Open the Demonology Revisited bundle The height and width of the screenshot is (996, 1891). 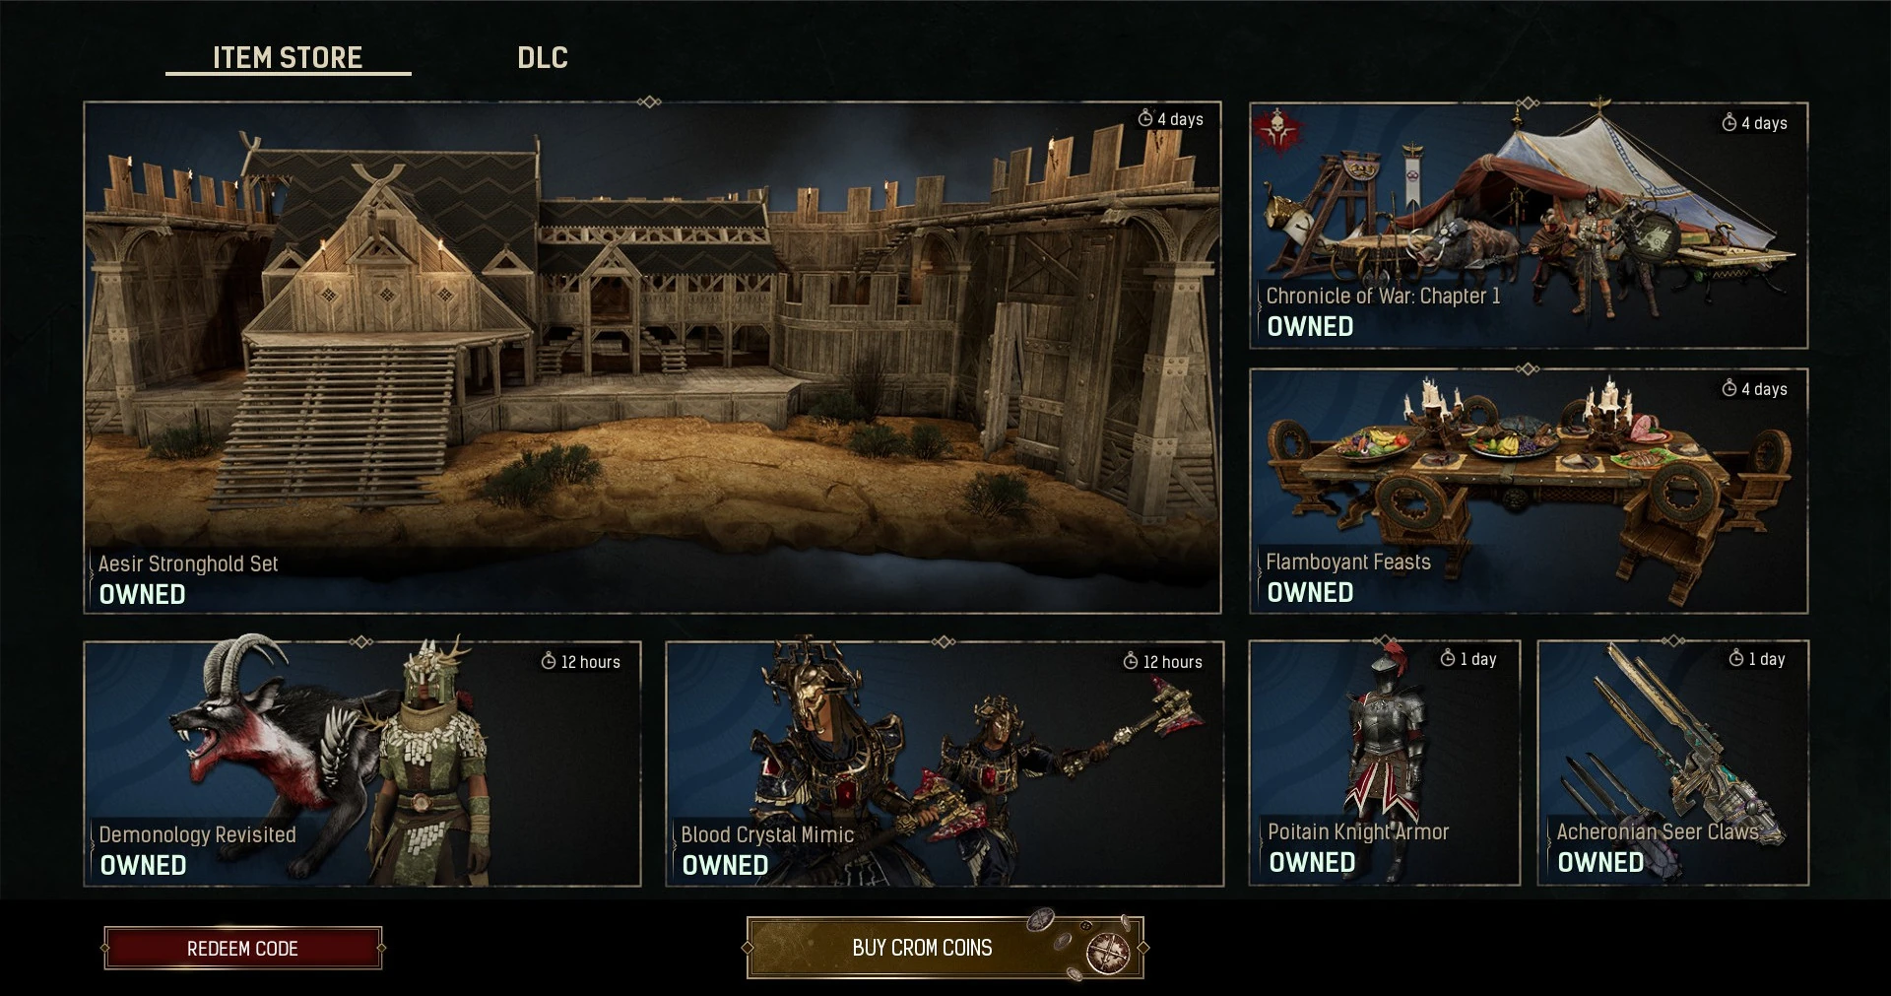point(362,764)
